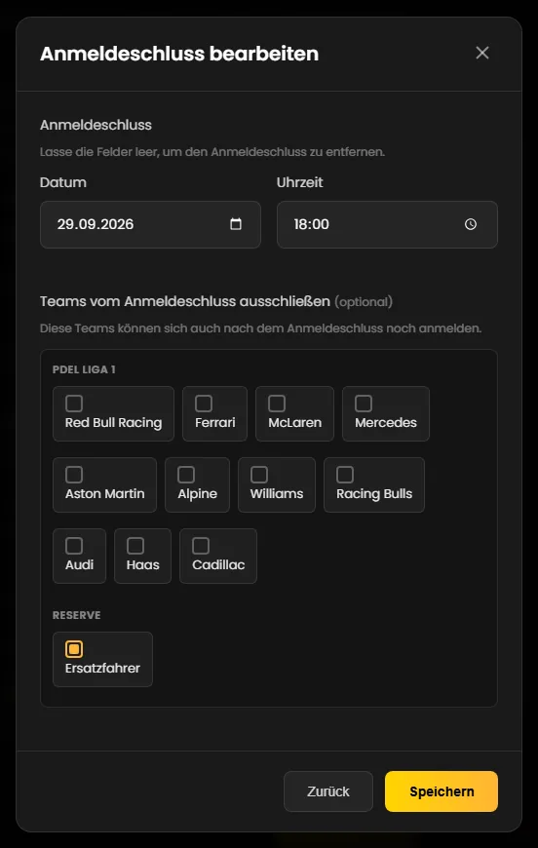This screenshot has width=538, height=848.
Task: Toggle the Aston Martin checkbox
Action: (x=74, y=475)
